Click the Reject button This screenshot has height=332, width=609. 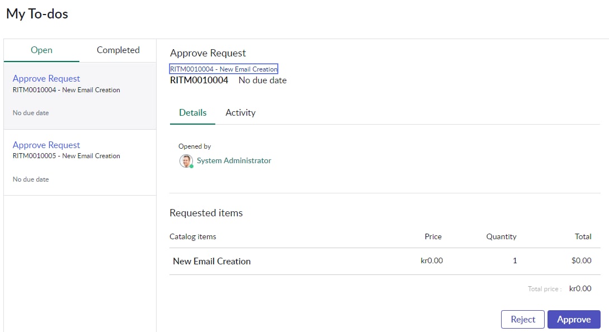523,319
